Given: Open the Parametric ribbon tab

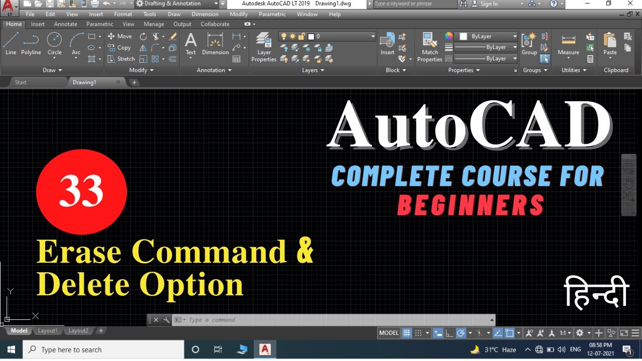Looking at the screenshot, I should point(100,24).
